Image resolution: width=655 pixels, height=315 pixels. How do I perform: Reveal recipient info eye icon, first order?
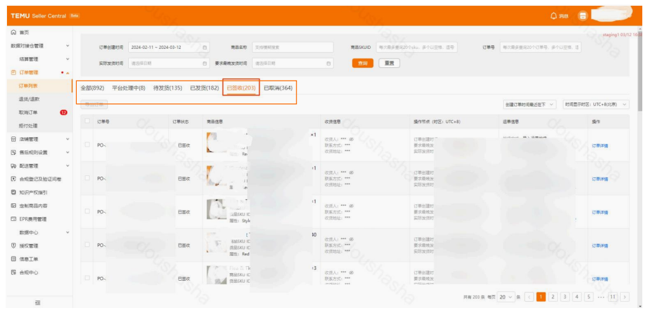[352, 138]
